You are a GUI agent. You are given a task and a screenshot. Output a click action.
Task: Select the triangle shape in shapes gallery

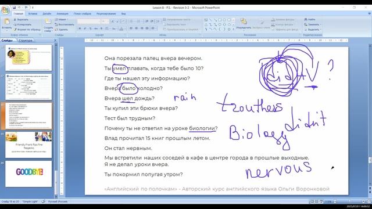coord(206,24)
